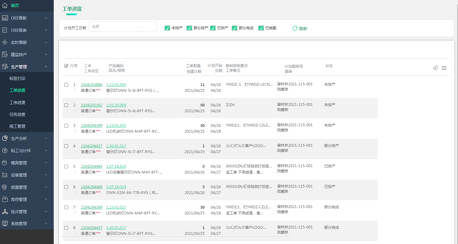
Task: Open the 计划开工日期 dropdown showing 今天
Action: pyautogui.click(x=123, y=27)
